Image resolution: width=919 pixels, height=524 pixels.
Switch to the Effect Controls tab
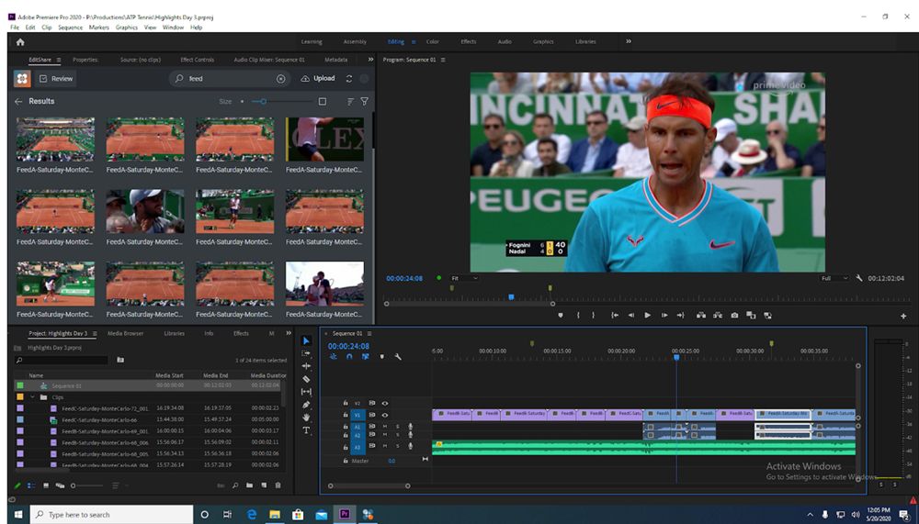(x=197, y=60)
